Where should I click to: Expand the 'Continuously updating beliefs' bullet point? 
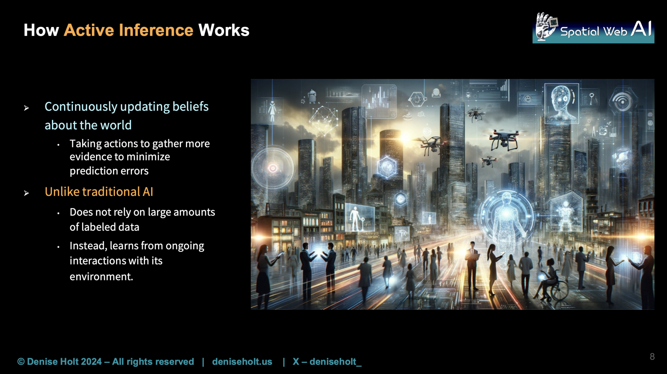click(x=127, y=106)
